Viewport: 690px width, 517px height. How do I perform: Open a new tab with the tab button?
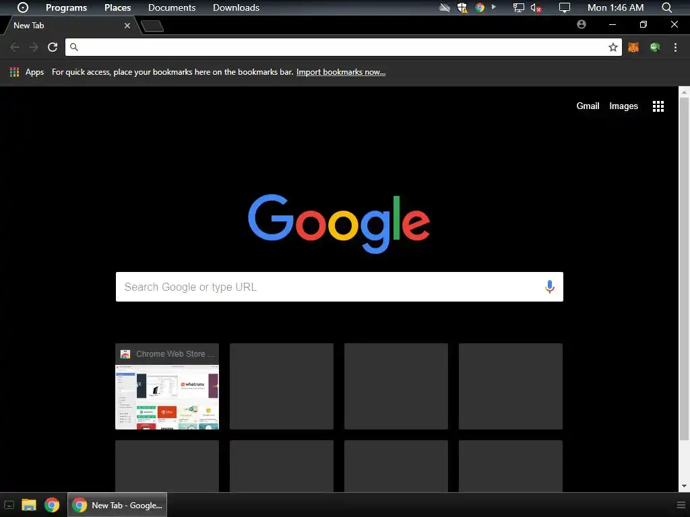(x=153, y=26)
